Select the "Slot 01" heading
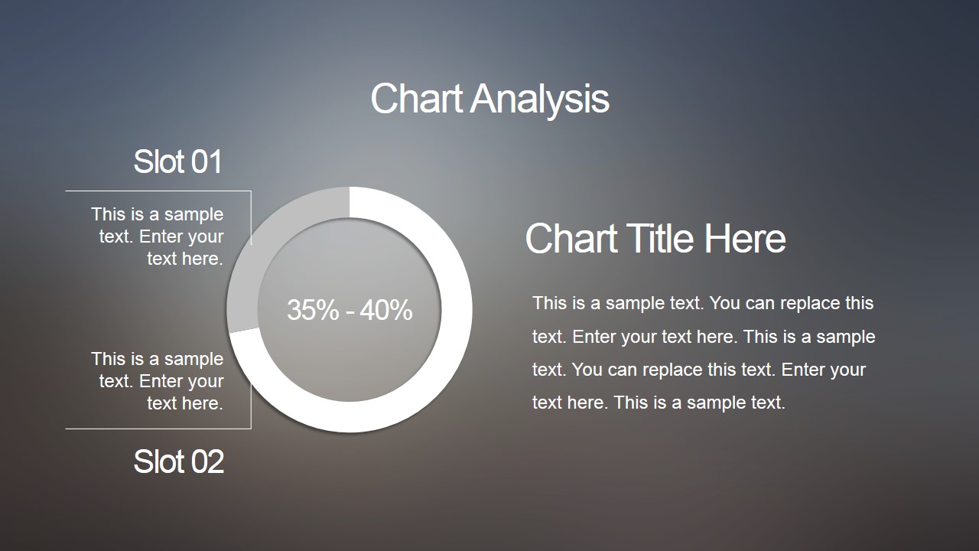The height and width of the screenshot is (551, 979). click(178, 162)
